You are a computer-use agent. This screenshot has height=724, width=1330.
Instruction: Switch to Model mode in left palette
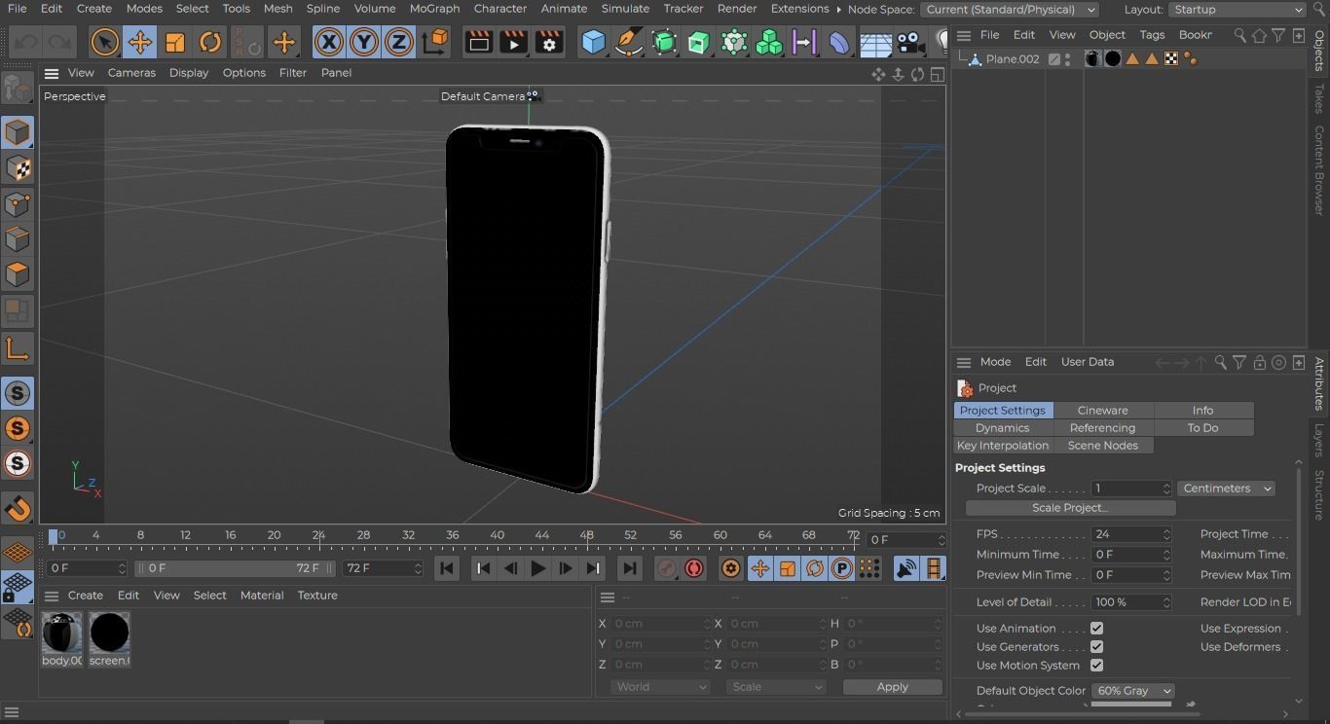[18, 132]
